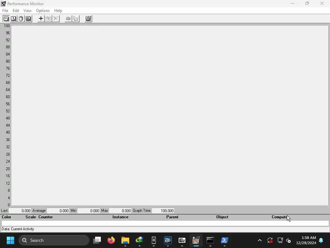Open the Edit menu
The height and width of the screenshot is (248, 330).
pyautogui.click(x=15, y=11)
